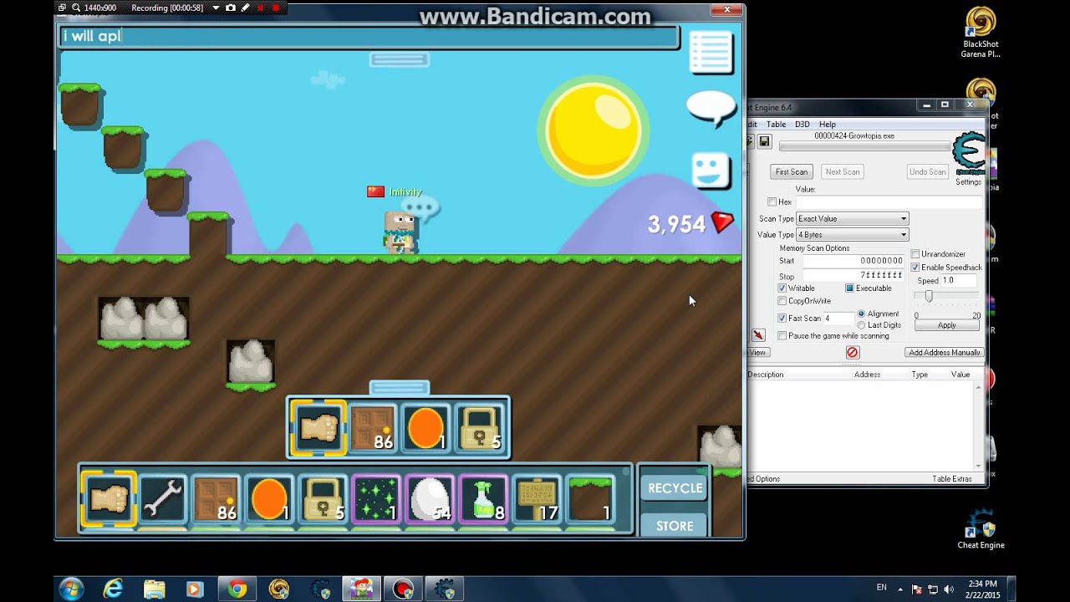The width and height of the screenshot is (1070, 602).
Task: Select the white egg item with count 54
Action: (x=430, y=499)
